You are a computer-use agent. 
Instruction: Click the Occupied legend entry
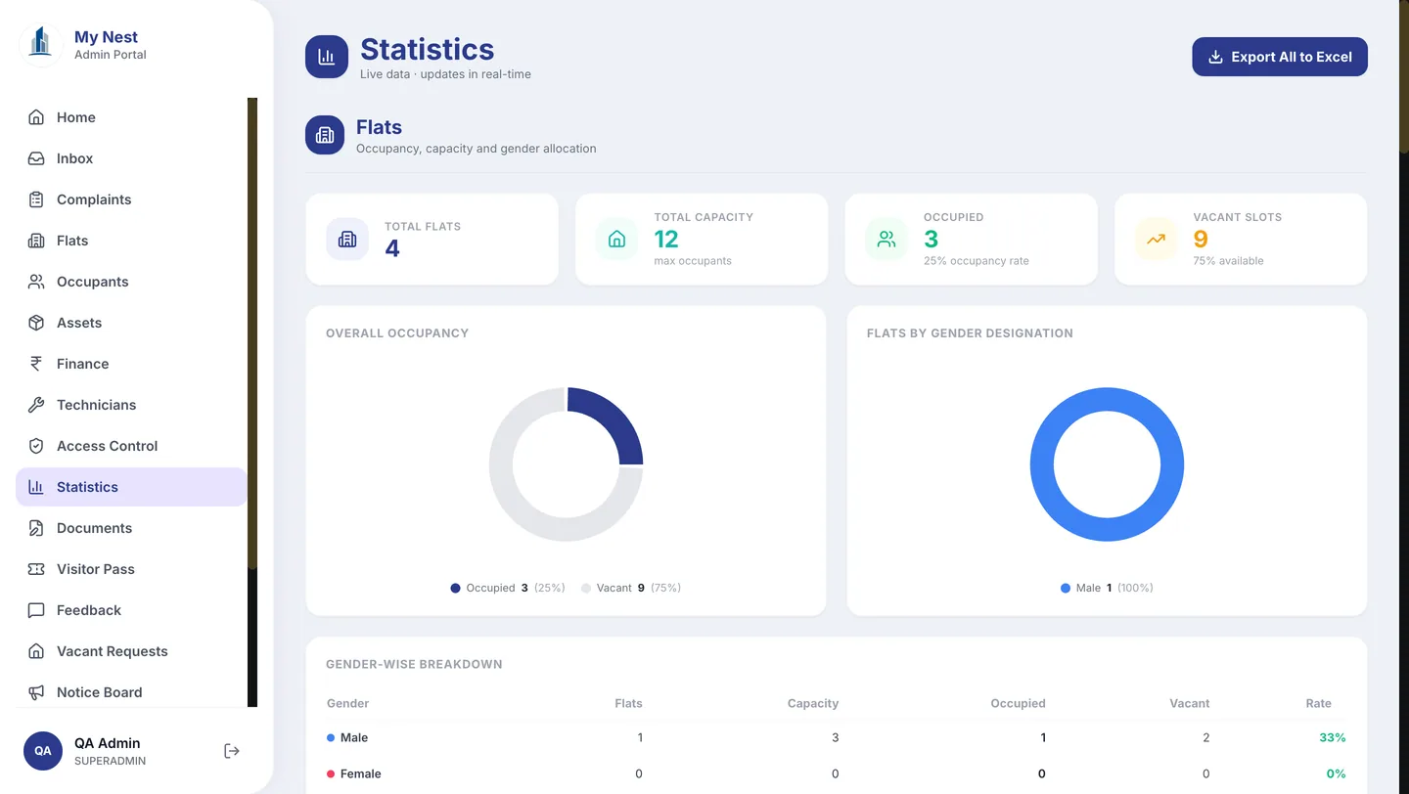[x=508, y=588]
